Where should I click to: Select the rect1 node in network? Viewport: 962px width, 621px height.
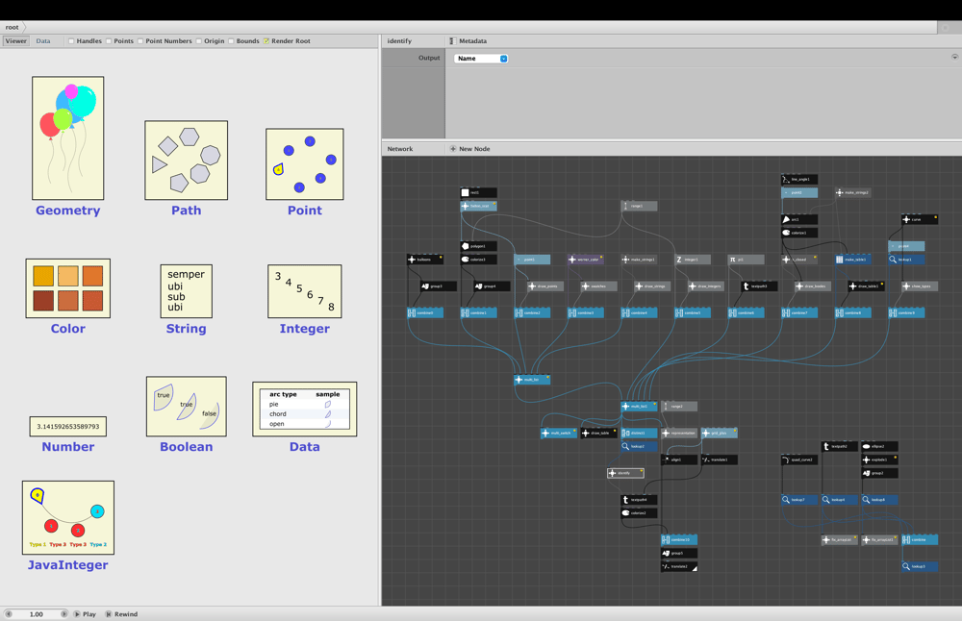(478, 192)
